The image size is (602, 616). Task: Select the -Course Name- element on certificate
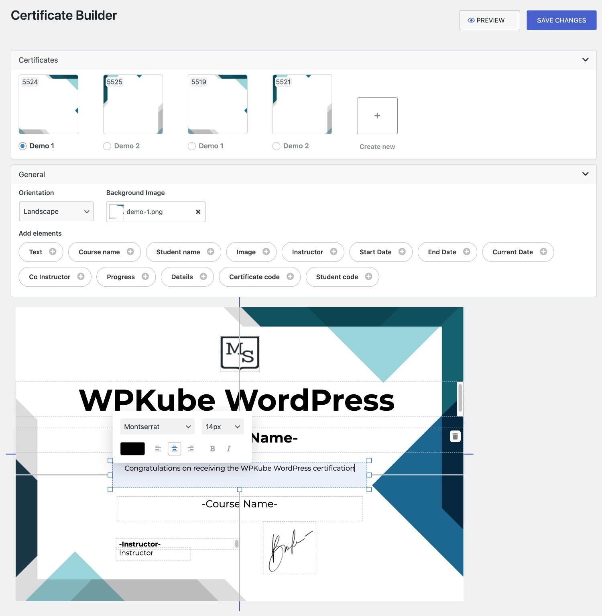240,509
